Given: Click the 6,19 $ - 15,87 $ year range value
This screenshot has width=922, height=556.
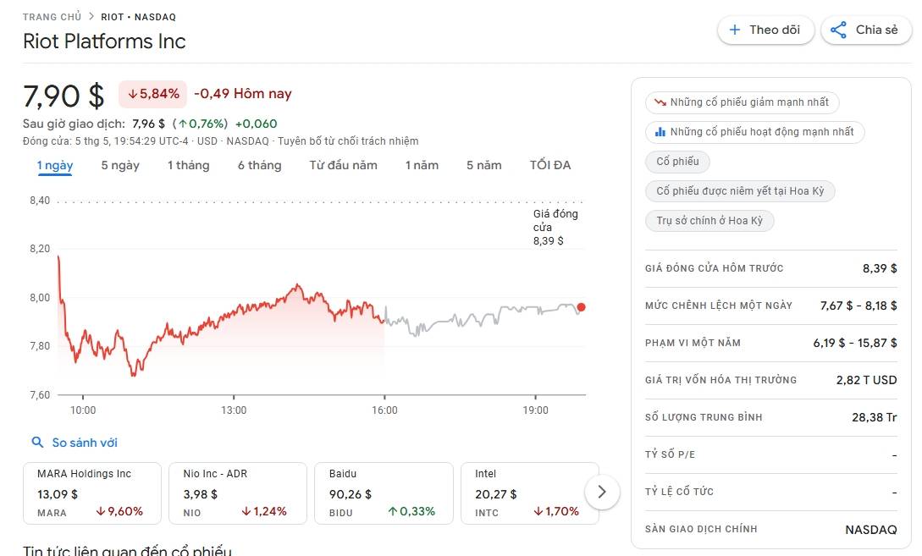Looking at the screenshot, I should click(855, 343).
